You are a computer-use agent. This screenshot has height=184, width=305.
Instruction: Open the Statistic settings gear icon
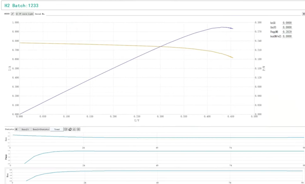pyautogui.click(x=16, y=129)
